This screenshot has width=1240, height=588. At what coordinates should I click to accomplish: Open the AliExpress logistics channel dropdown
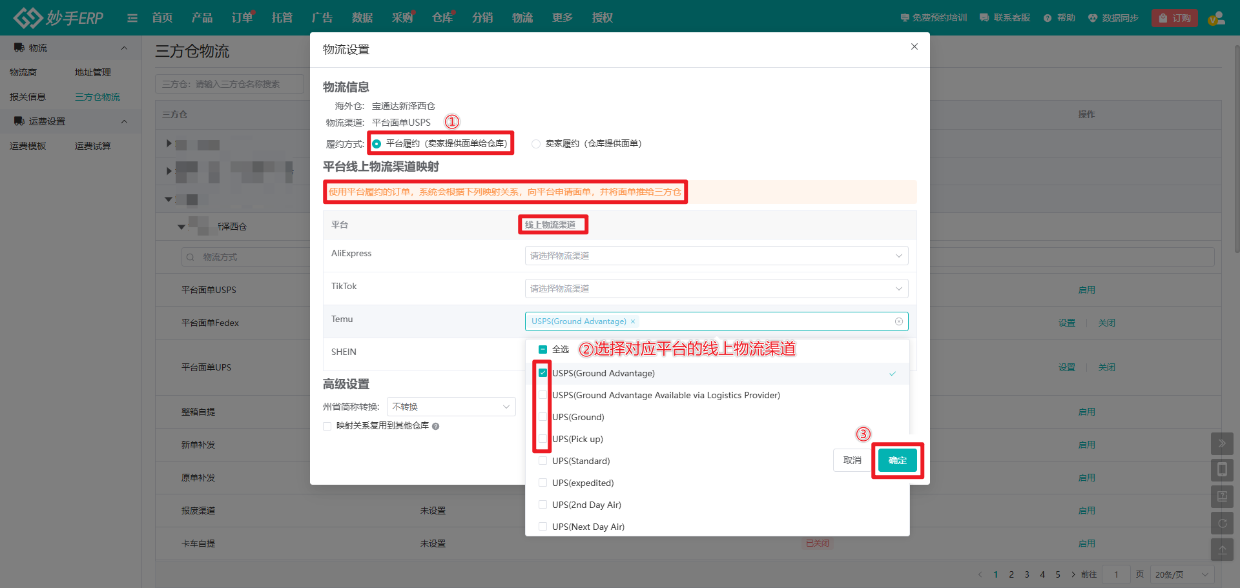(716, 256)
